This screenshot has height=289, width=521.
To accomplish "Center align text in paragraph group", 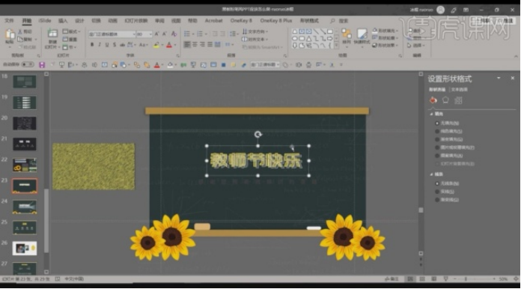I will [195, 44].
